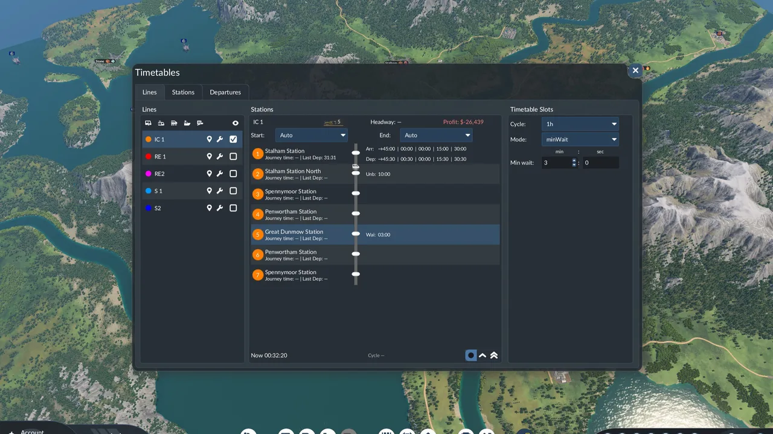773x434 pixels.
Task: Click the orange stop number 2 badge
Action: click(x=258, y=174)
